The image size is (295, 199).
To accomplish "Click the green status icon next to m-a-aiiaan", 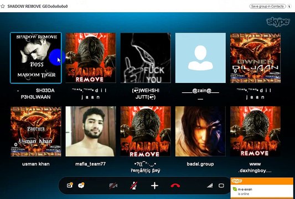I will [x=235, y=189].
